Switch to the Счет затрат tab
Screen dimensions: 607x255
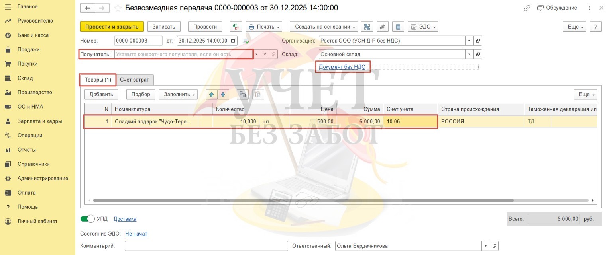click(x=134, y=80)
